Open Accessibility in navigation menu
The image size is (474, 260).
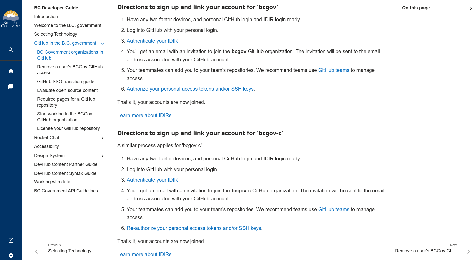46,146
